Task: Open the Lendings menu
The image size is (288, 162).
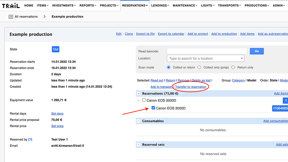Action: click(160, 6)
